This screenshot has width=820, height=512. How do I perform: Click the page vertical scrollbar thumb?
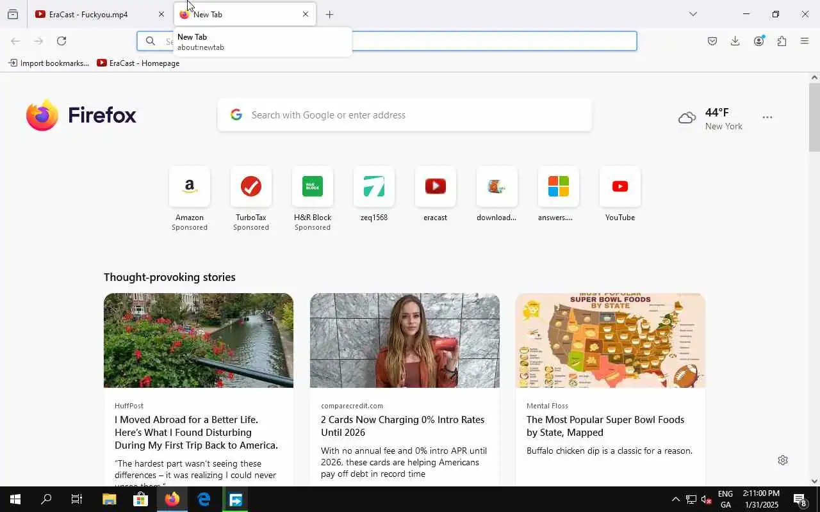(814, 117)
